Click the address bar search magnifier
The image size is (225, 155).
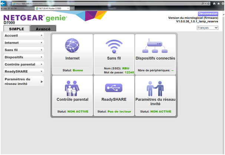(x=203, y=4)
